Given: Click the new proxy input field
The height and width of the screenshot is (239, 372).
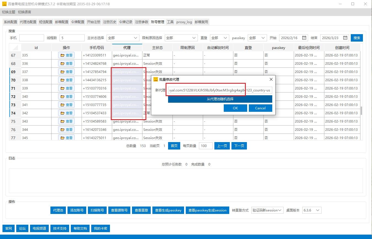Looking at the screenshot, I should (220, 90).
